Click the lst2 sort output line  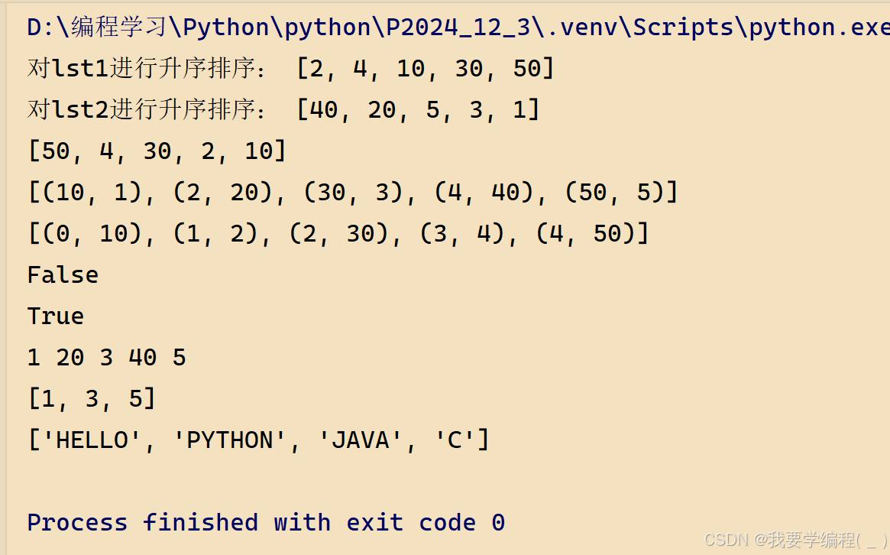[283, 110]
